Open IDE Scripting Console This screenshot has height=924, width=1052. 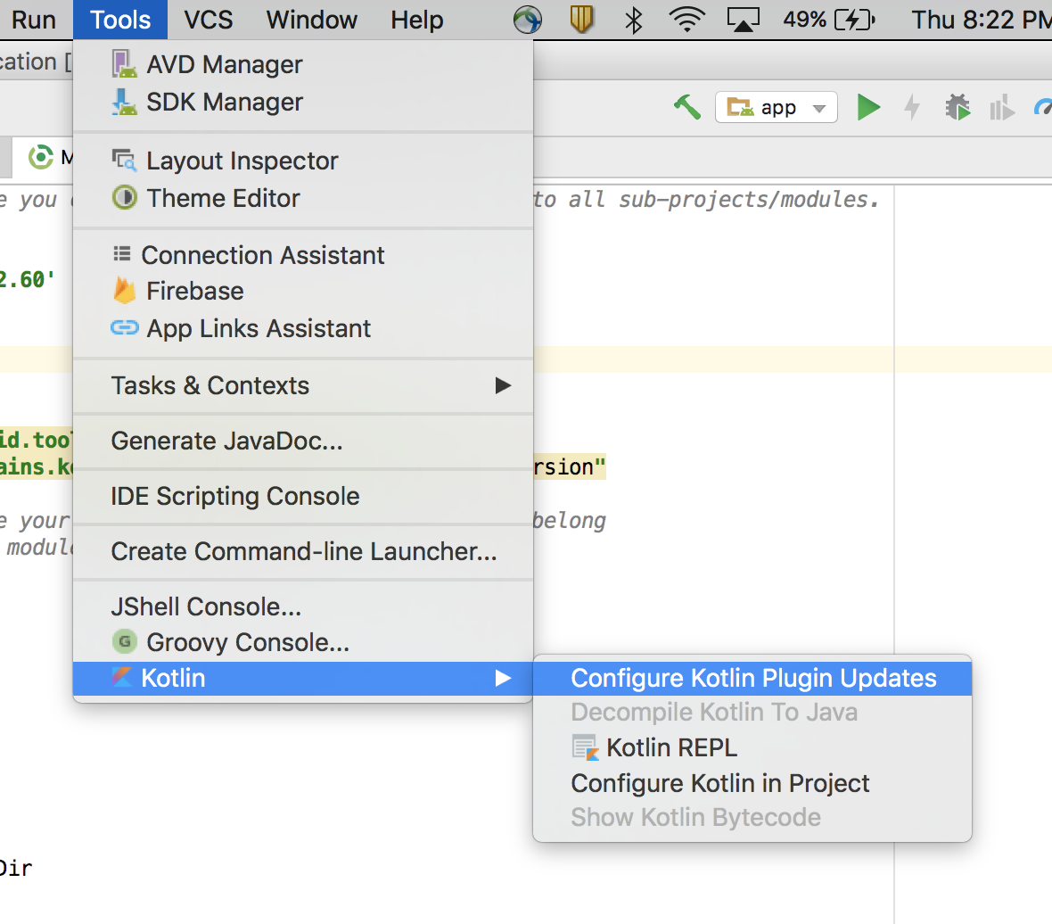tap(302, 497)
